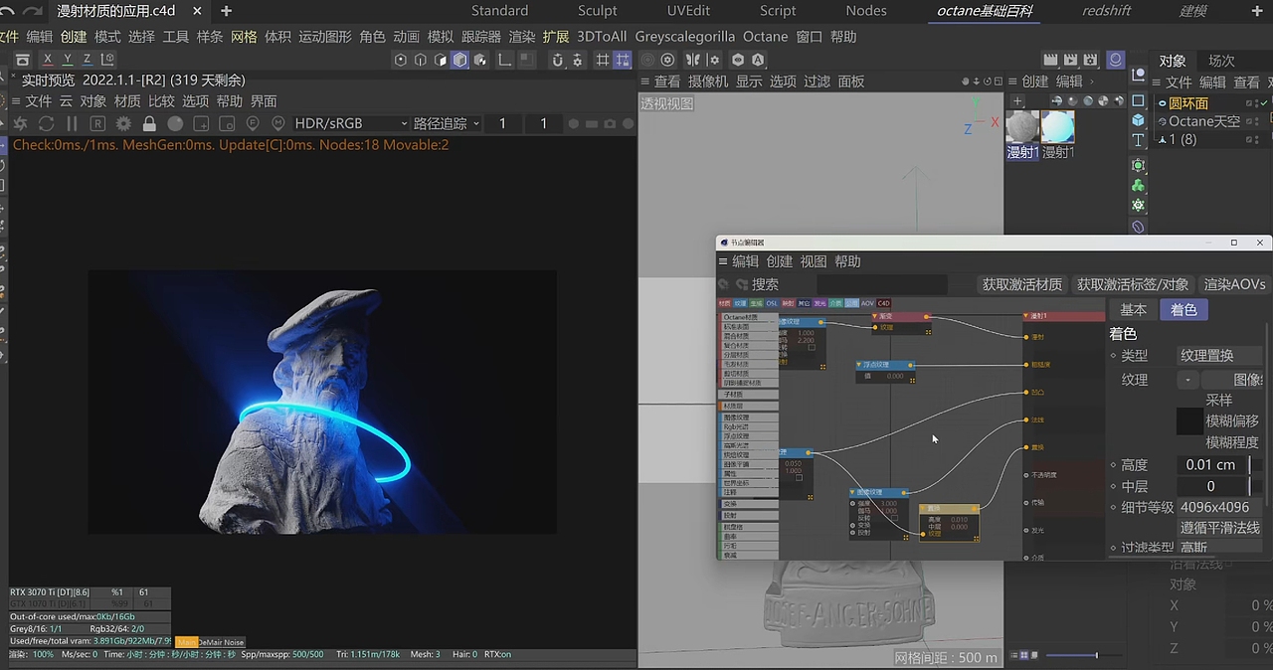Toggle Z axis lock
The image size is (1273, 670).
point(87,60)
